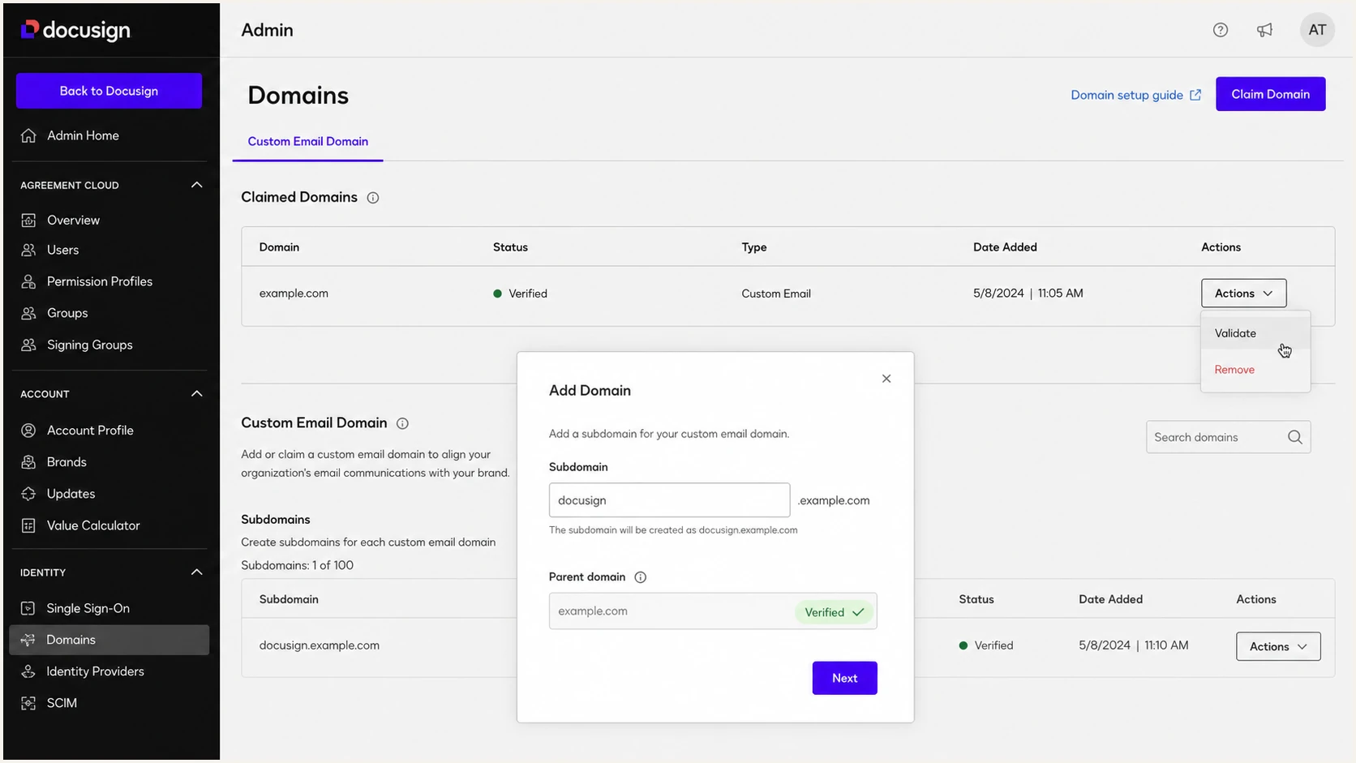Screen dimensions: 1356x763
Task: Click the Subdomain input field
Action: (669, 500)
